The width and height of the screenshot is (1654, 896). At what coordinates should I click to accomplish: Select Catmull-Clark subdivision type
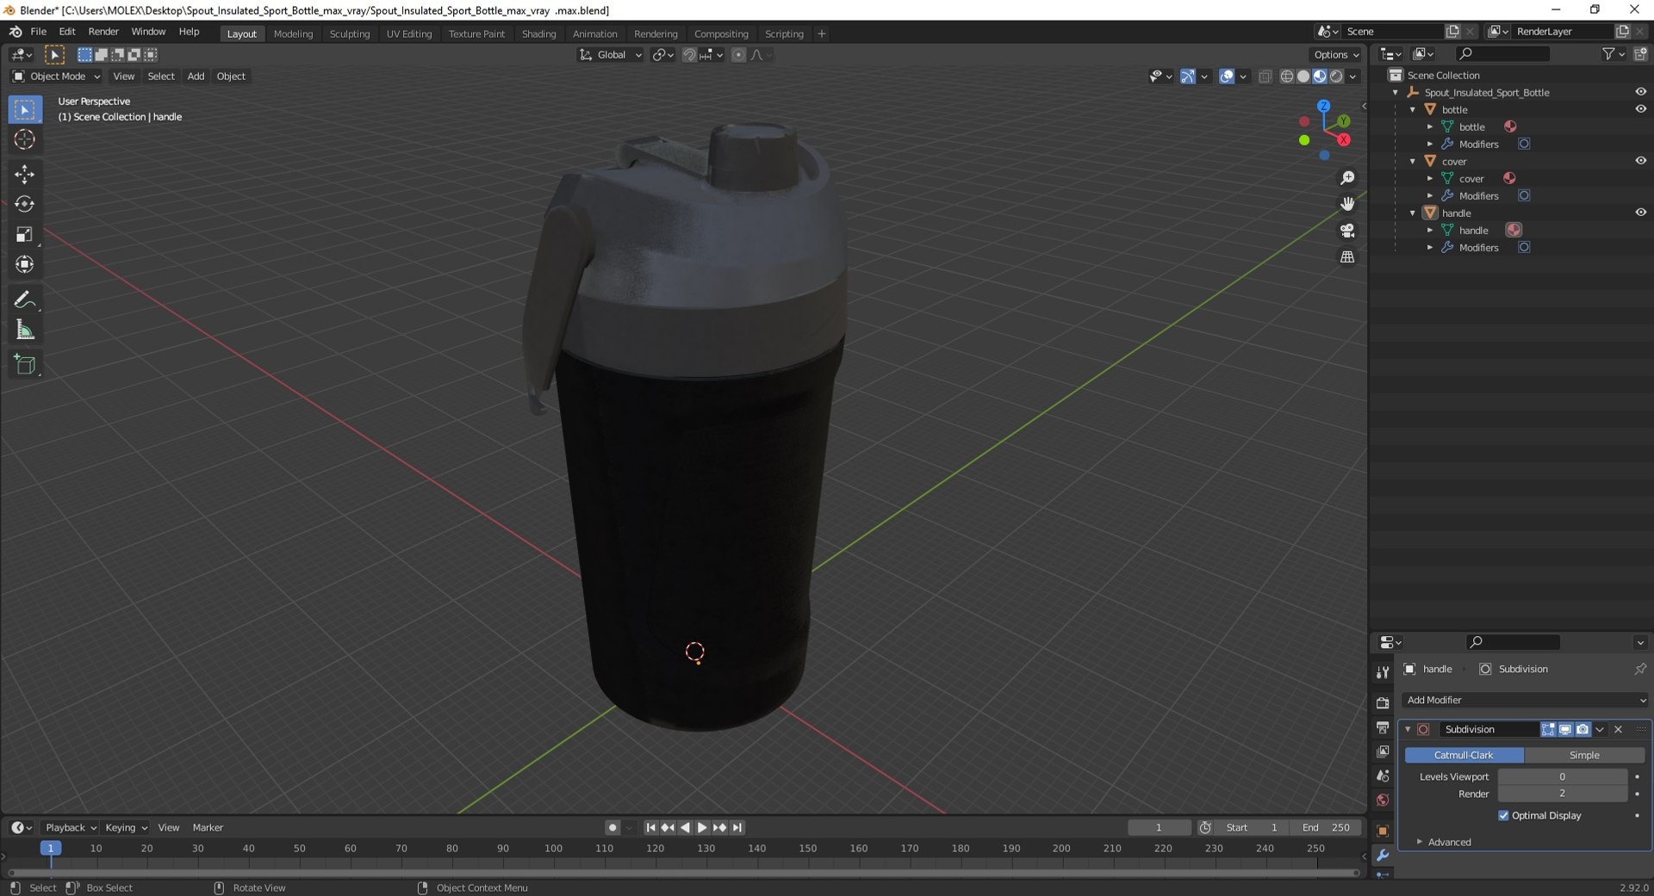point(1464,755)
